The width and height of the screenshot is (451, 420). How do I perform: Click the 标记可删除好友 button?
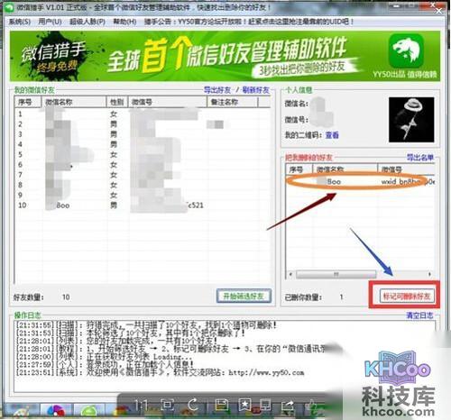point(407,297)
